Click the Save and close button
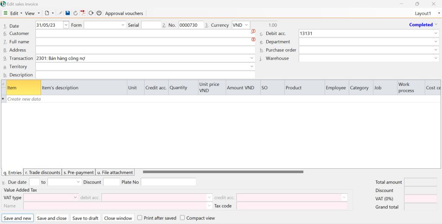This screenshot has height=224, width=442. pyautogui.click(x=52, y=218)
